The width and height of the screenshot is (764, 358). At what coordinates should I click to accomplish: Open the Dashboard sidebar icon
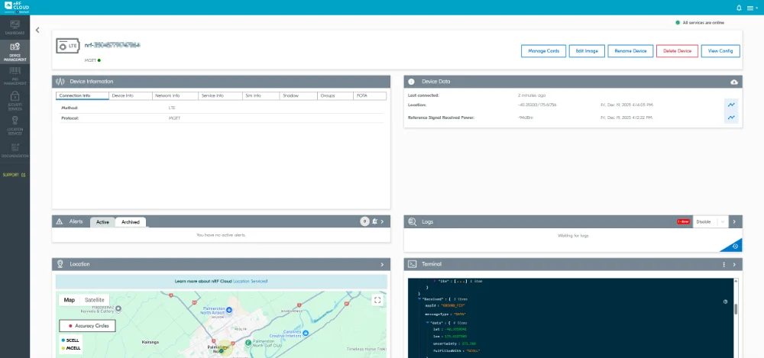point(15,29)
